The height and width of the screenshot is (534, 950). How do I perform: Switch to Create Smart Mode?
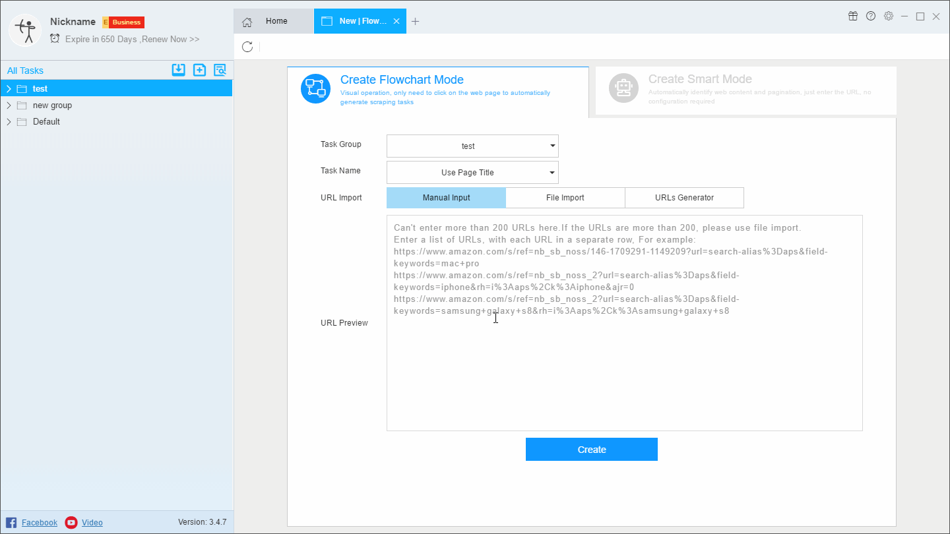click(x=745, y=90)
